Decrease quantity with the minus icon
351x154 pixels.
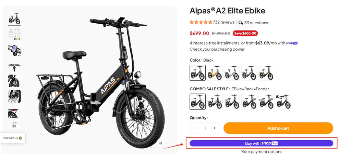pyautogui.click(x=195, y=128)
